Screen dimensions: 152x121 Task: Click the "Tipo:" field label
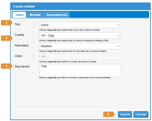tap(18, 25)
